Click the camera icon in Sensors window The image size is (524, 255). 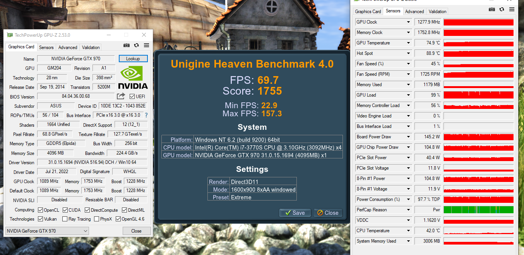coord(492,9)
